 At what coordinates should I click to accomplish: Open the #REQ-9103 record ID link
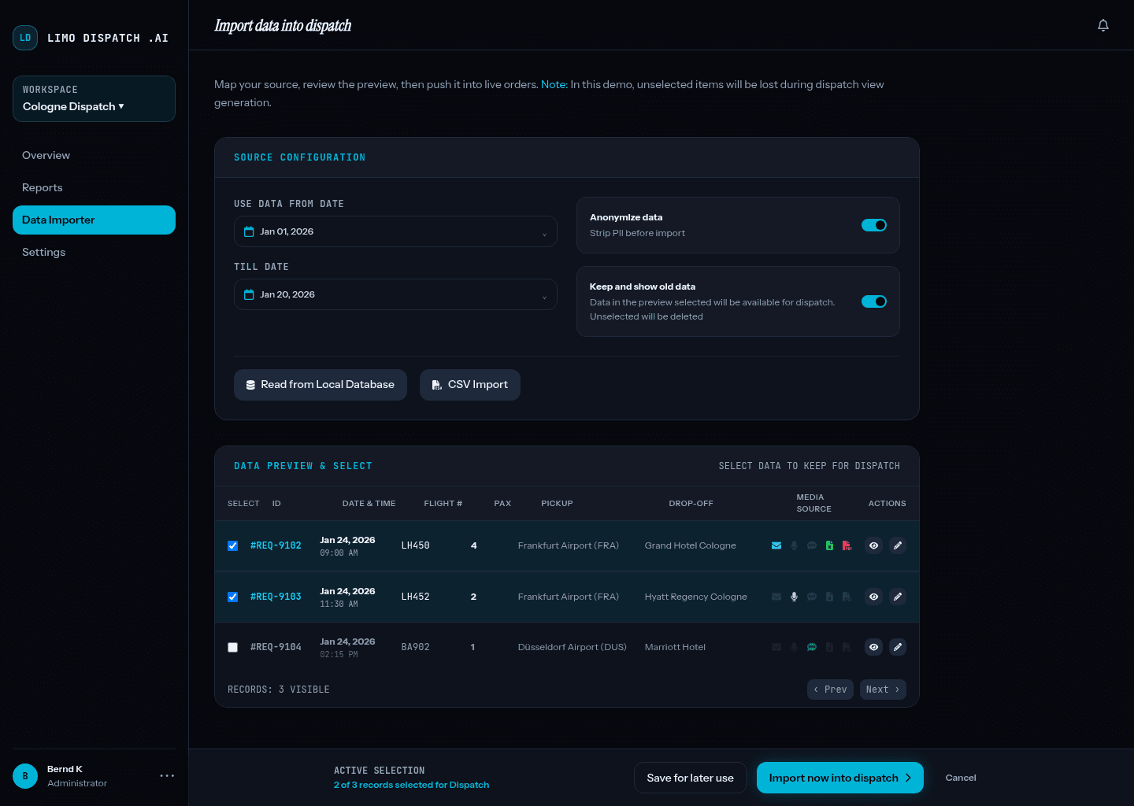(276, 597)
